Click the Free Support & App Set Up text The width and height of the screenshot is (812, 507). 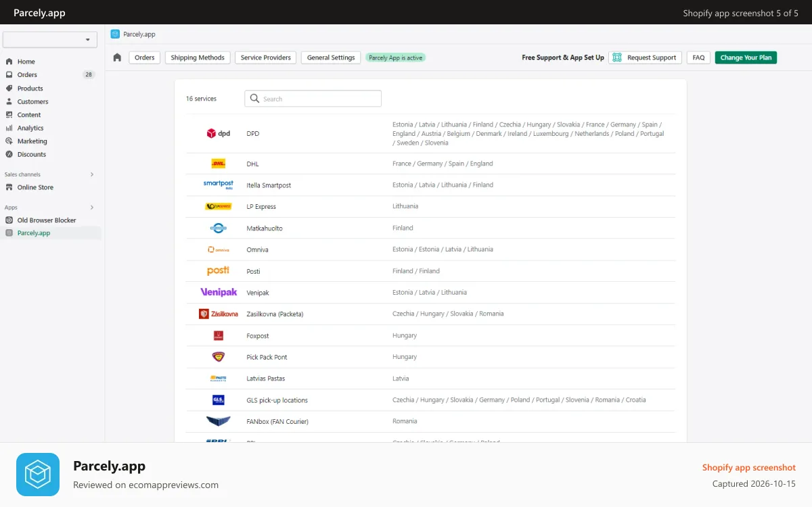pyautogui.click(x=563, y=57)
